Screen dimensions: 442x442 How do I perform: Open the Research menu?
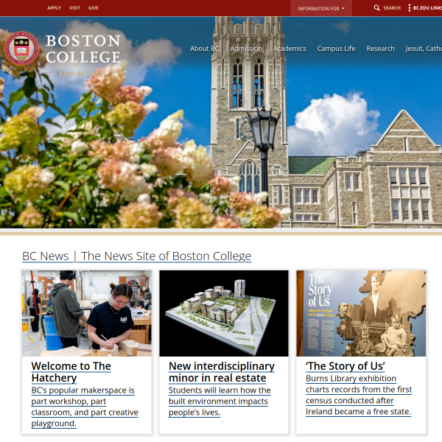point(380,49)
